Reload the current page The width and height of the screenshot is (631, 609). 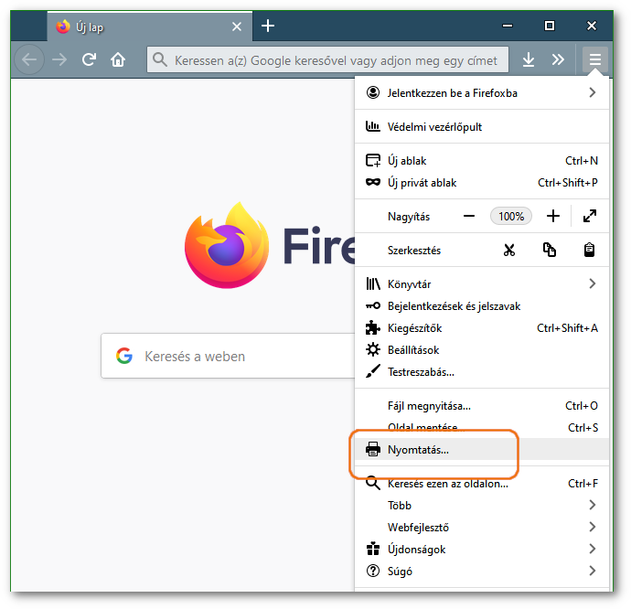pos(89,60)
